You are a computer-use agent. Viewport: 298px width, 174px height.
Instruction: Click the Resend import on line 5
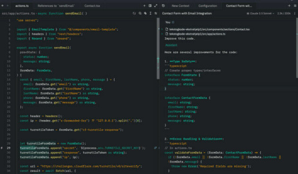tap(37, 38)
